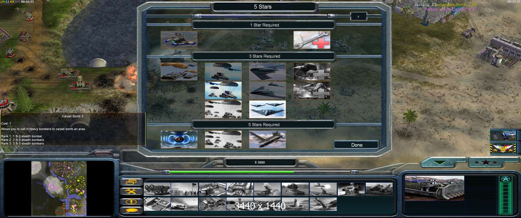Viewport: 521px width, 218px height.
Task: Select the single stealth bomber Carpet Bomb icon
Action: tap(268, 72)
